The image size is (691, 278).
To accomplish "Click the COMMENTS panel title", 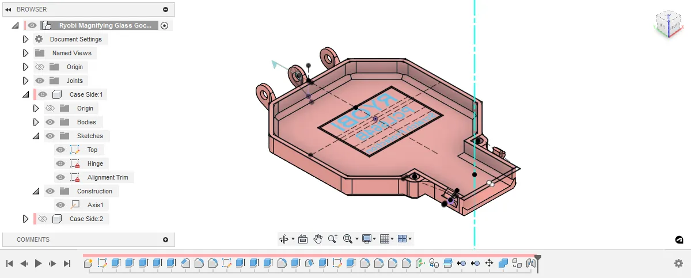I will (33, 239).
